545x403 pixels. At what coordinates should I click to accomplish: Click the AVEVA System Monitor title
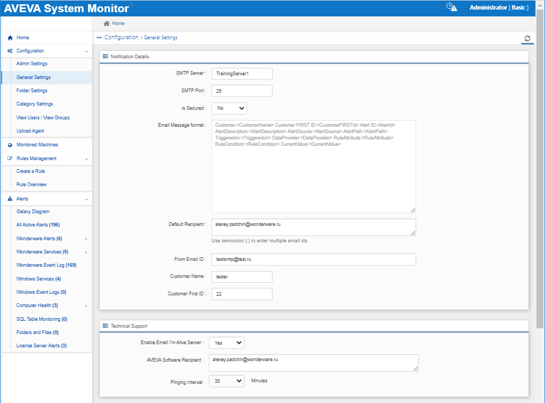(66, 8)
